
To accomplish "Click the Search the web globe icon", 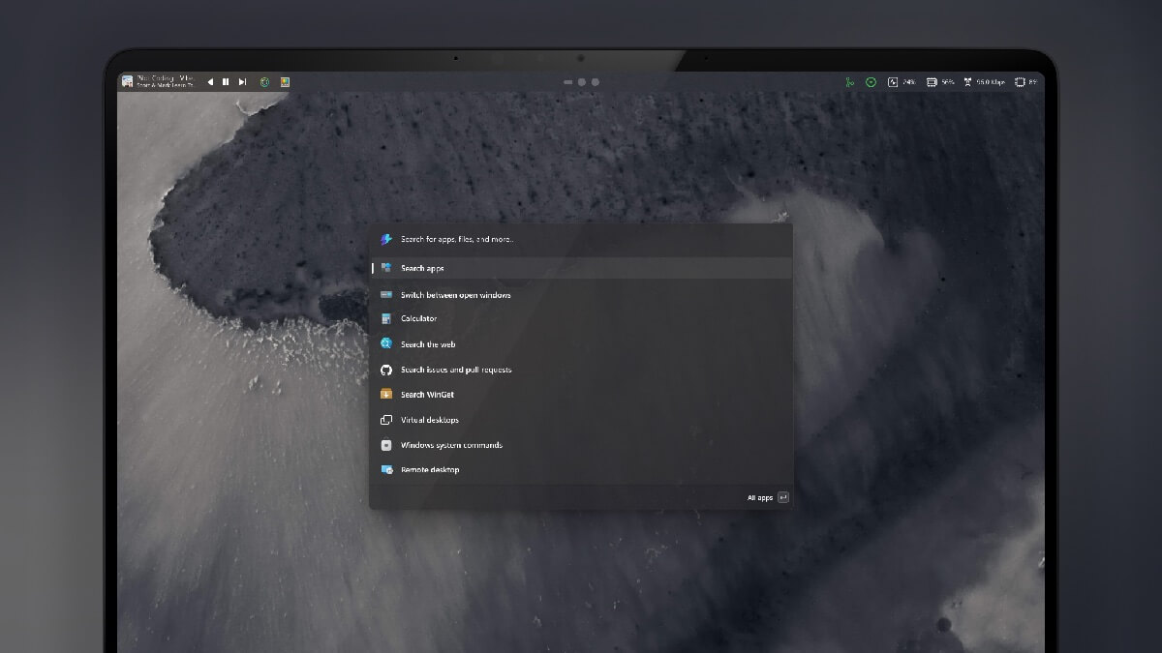I will pos(387,343).
